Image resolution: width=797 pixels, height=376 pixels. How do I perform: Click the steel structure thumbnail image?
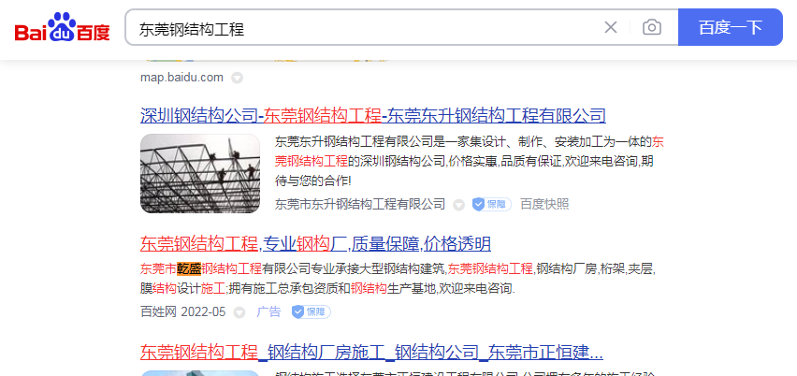200,173
